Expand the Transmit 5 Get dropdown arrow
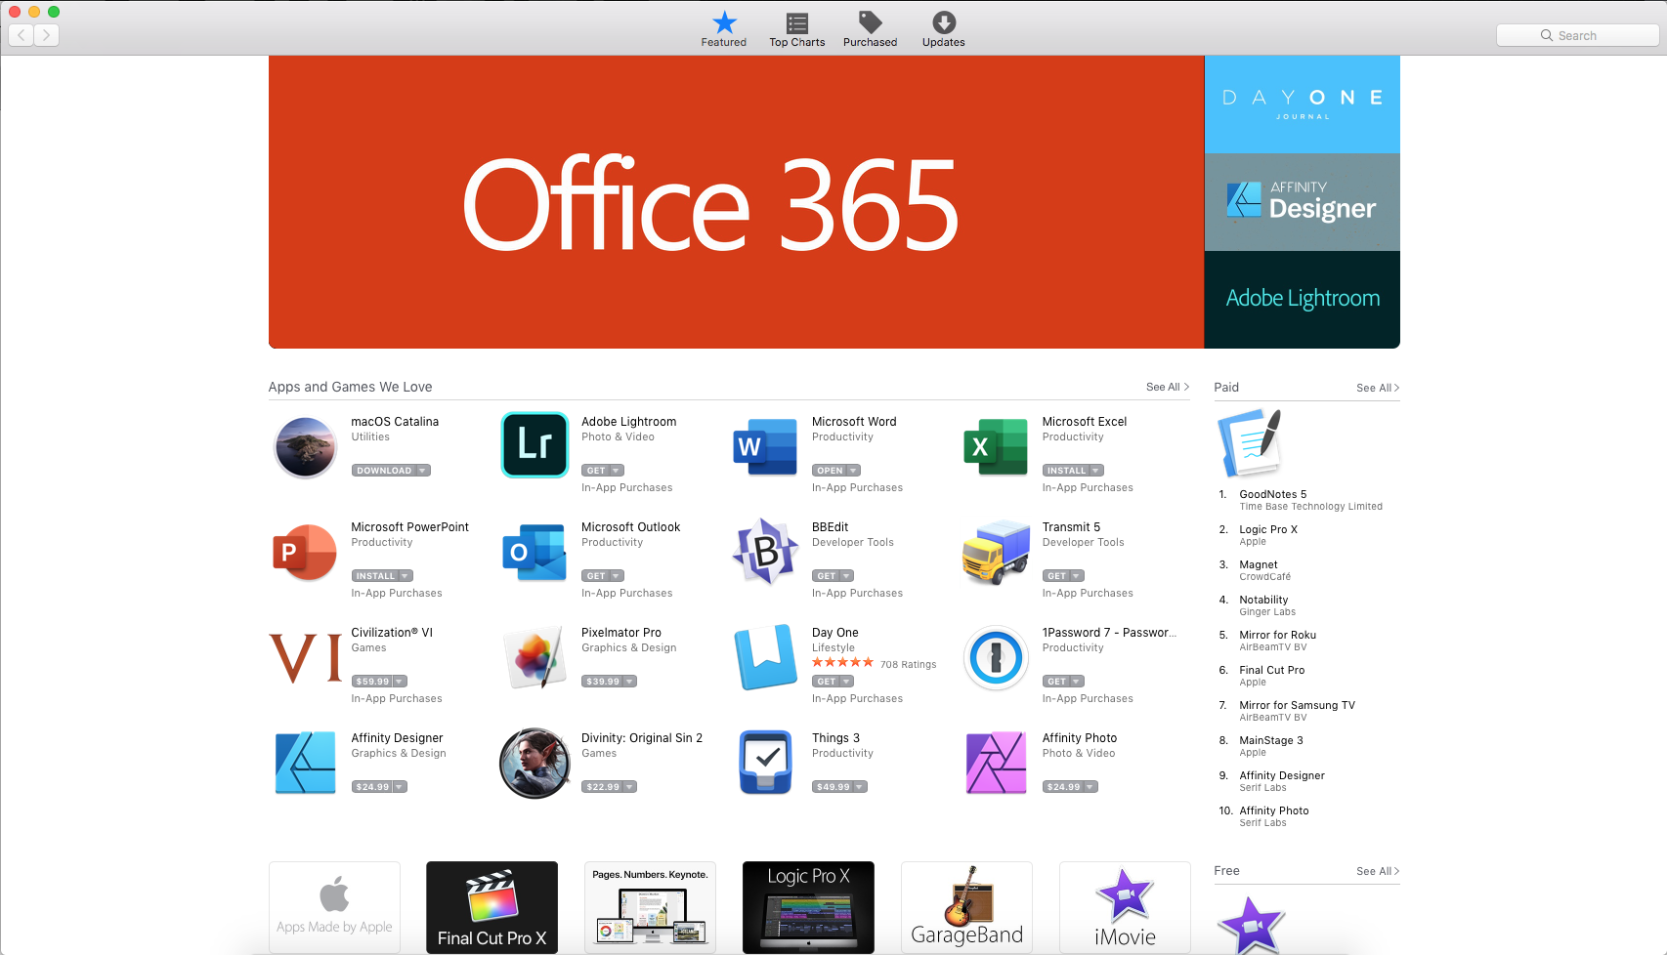 point(1077,576)
